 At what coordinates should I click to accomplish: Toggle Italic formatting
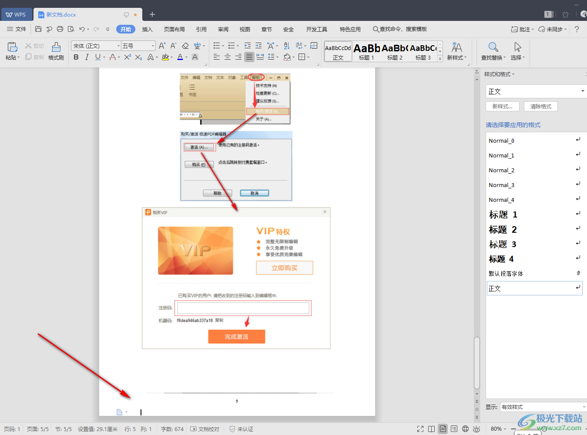[87, 57]
